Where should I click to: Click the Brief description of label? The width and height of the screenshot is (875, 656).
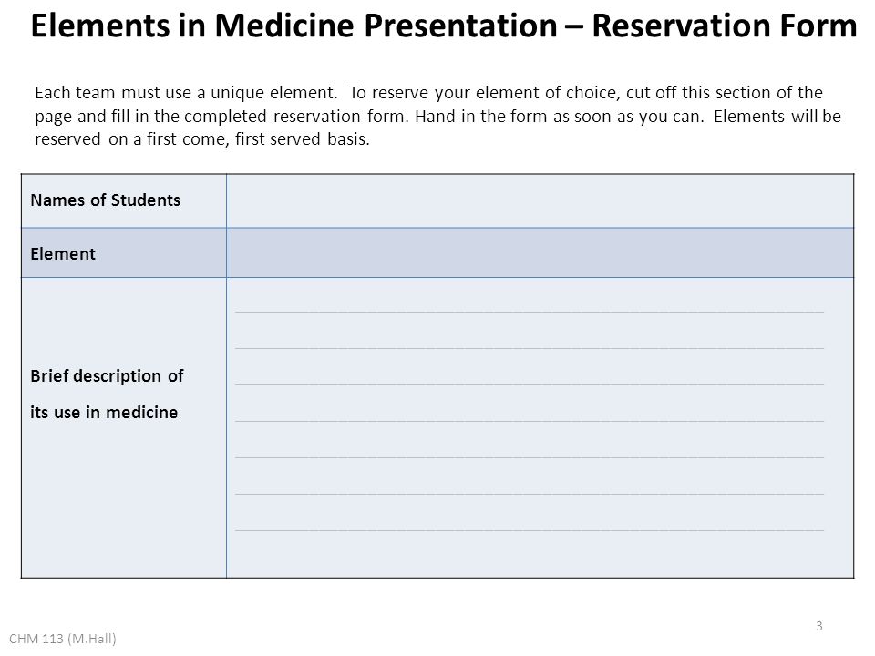[107, 376]
